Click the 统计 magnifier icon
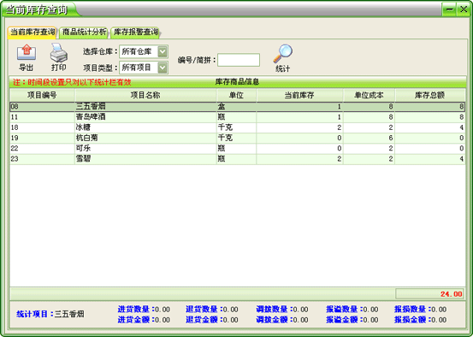Viewport: 473px width, 337px height. tap(282, 54)
